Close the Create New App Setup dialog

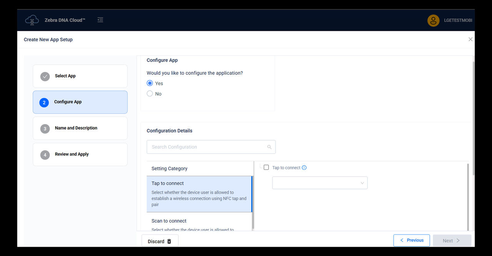pyautogui.click(x=470, y=39)
